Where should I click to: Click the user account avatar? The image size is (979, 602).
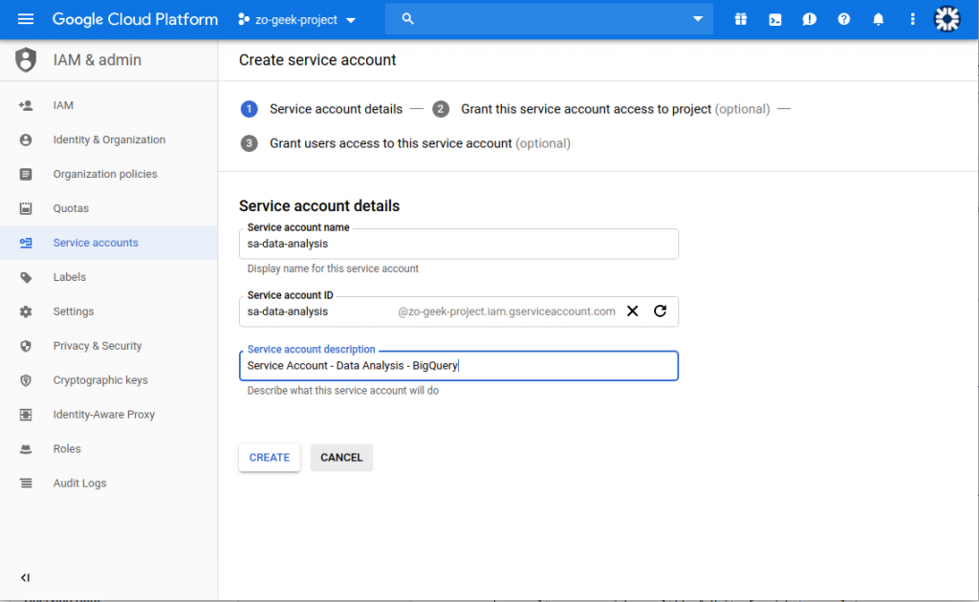tap(946, 19)
